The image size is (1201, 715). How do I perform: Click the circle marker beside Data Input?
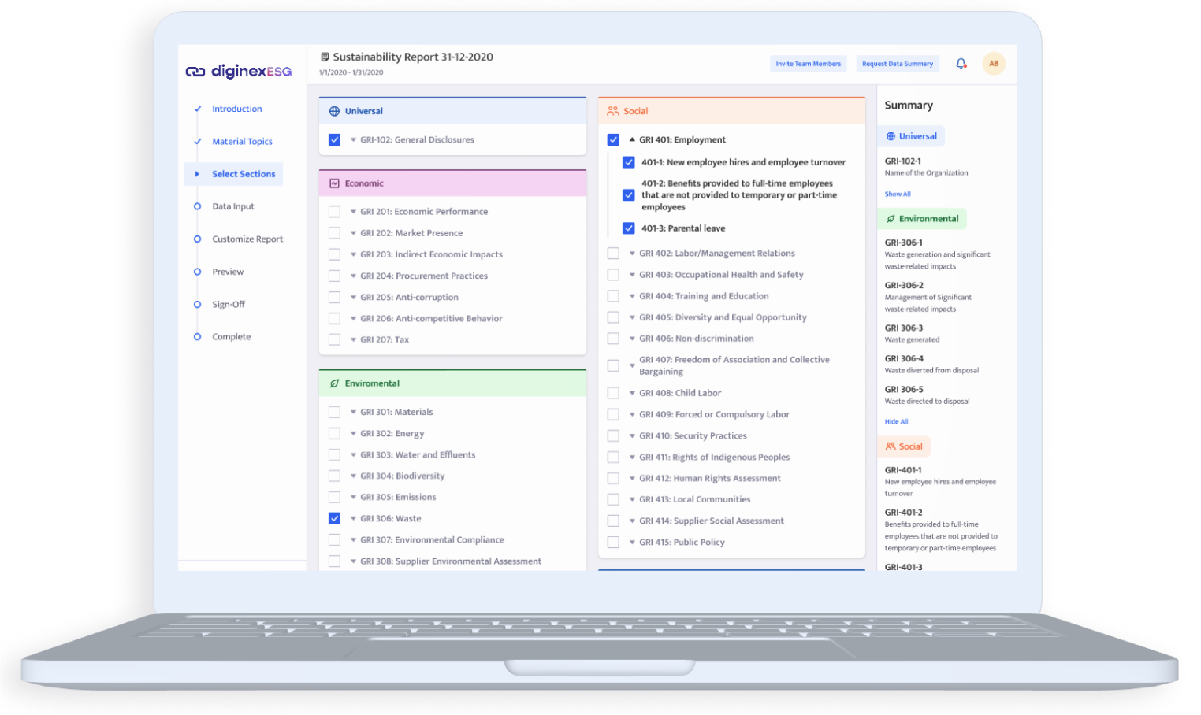coord(197,206)
